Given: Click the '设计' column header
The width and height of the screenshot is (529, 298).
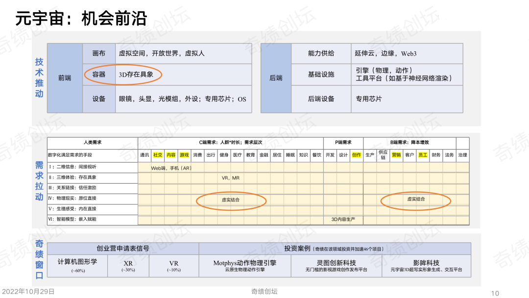Looking at the screenshot, I should [x=343, y=155].
